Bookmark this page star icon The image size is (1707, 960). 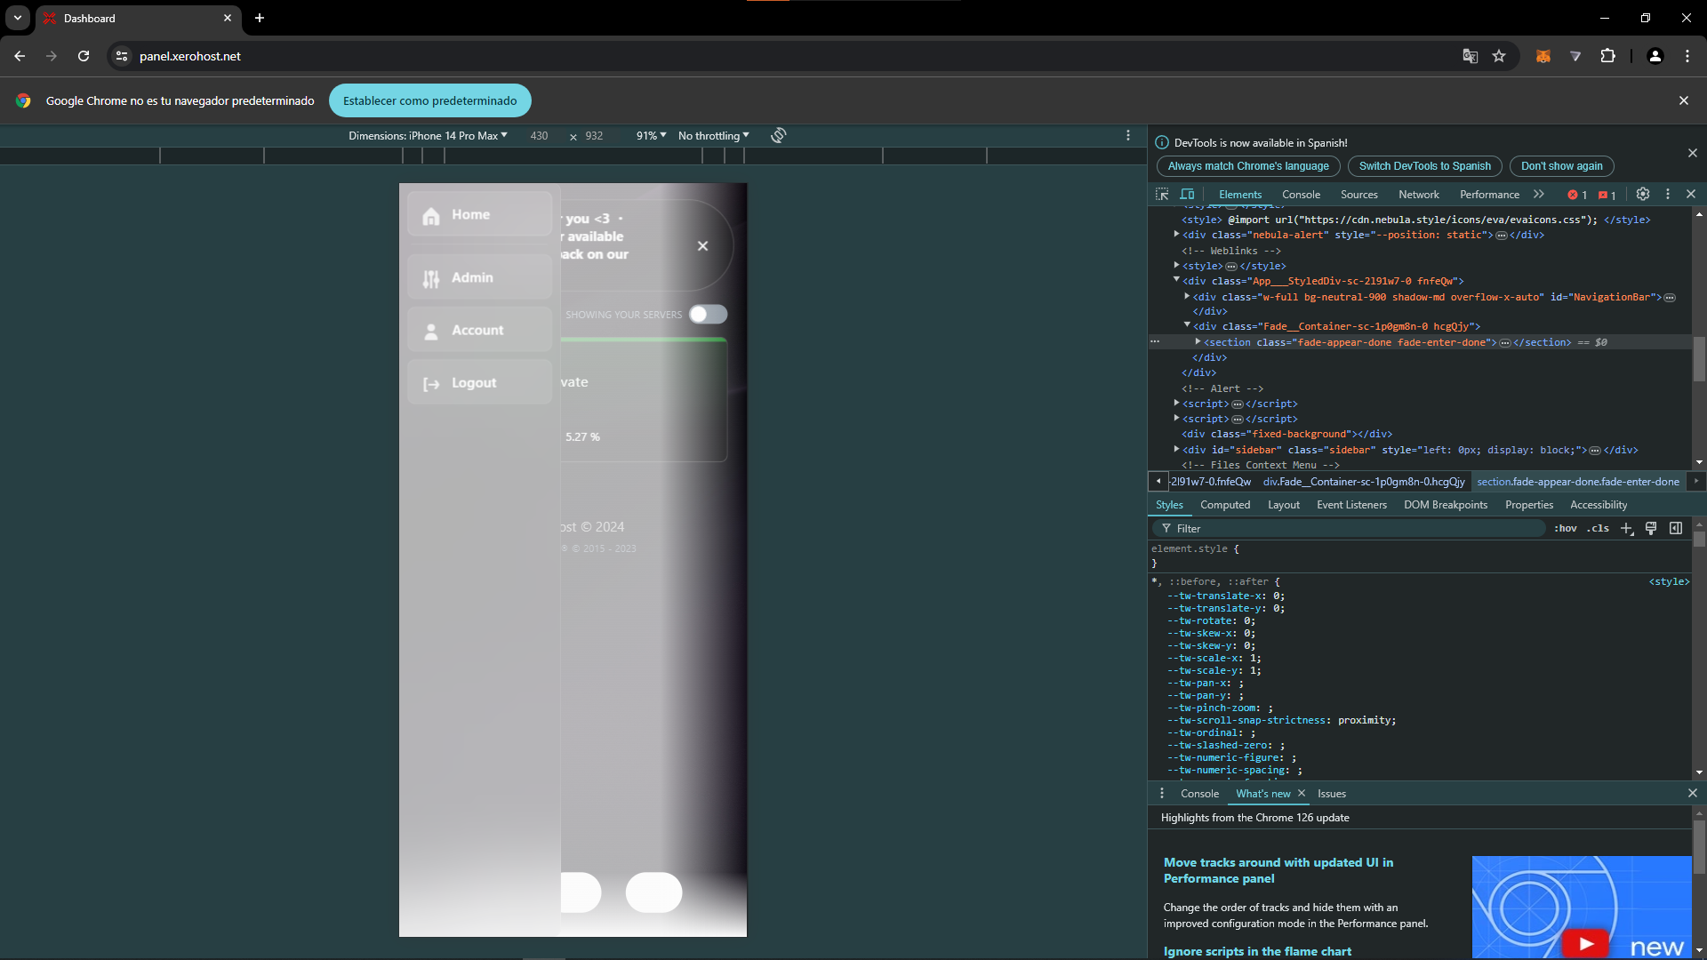(x=1499, y=56)
